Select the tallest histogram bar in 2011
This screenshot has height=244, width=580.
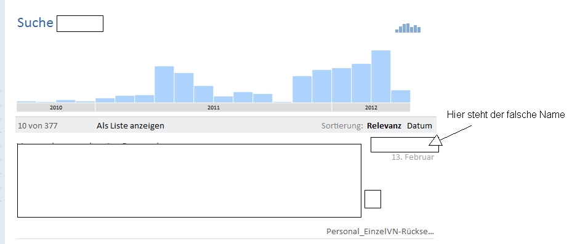(164, 84)
